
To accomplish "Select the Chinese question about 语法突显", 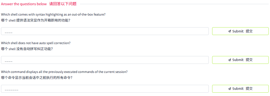I will pyautogui.click(x=36, y=20).
